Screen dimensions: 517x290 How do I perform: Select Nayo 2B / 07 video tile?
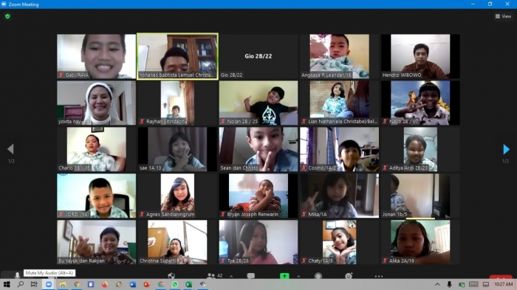tap(420, 103)
